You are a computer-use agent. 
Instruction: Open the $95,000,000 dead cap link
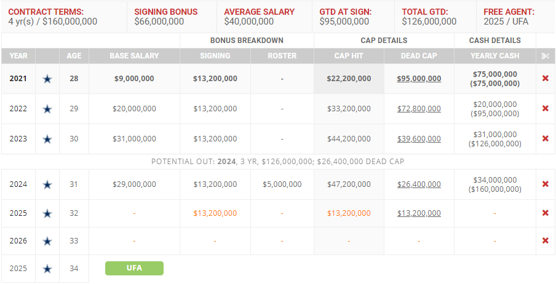tap(419, 79)
